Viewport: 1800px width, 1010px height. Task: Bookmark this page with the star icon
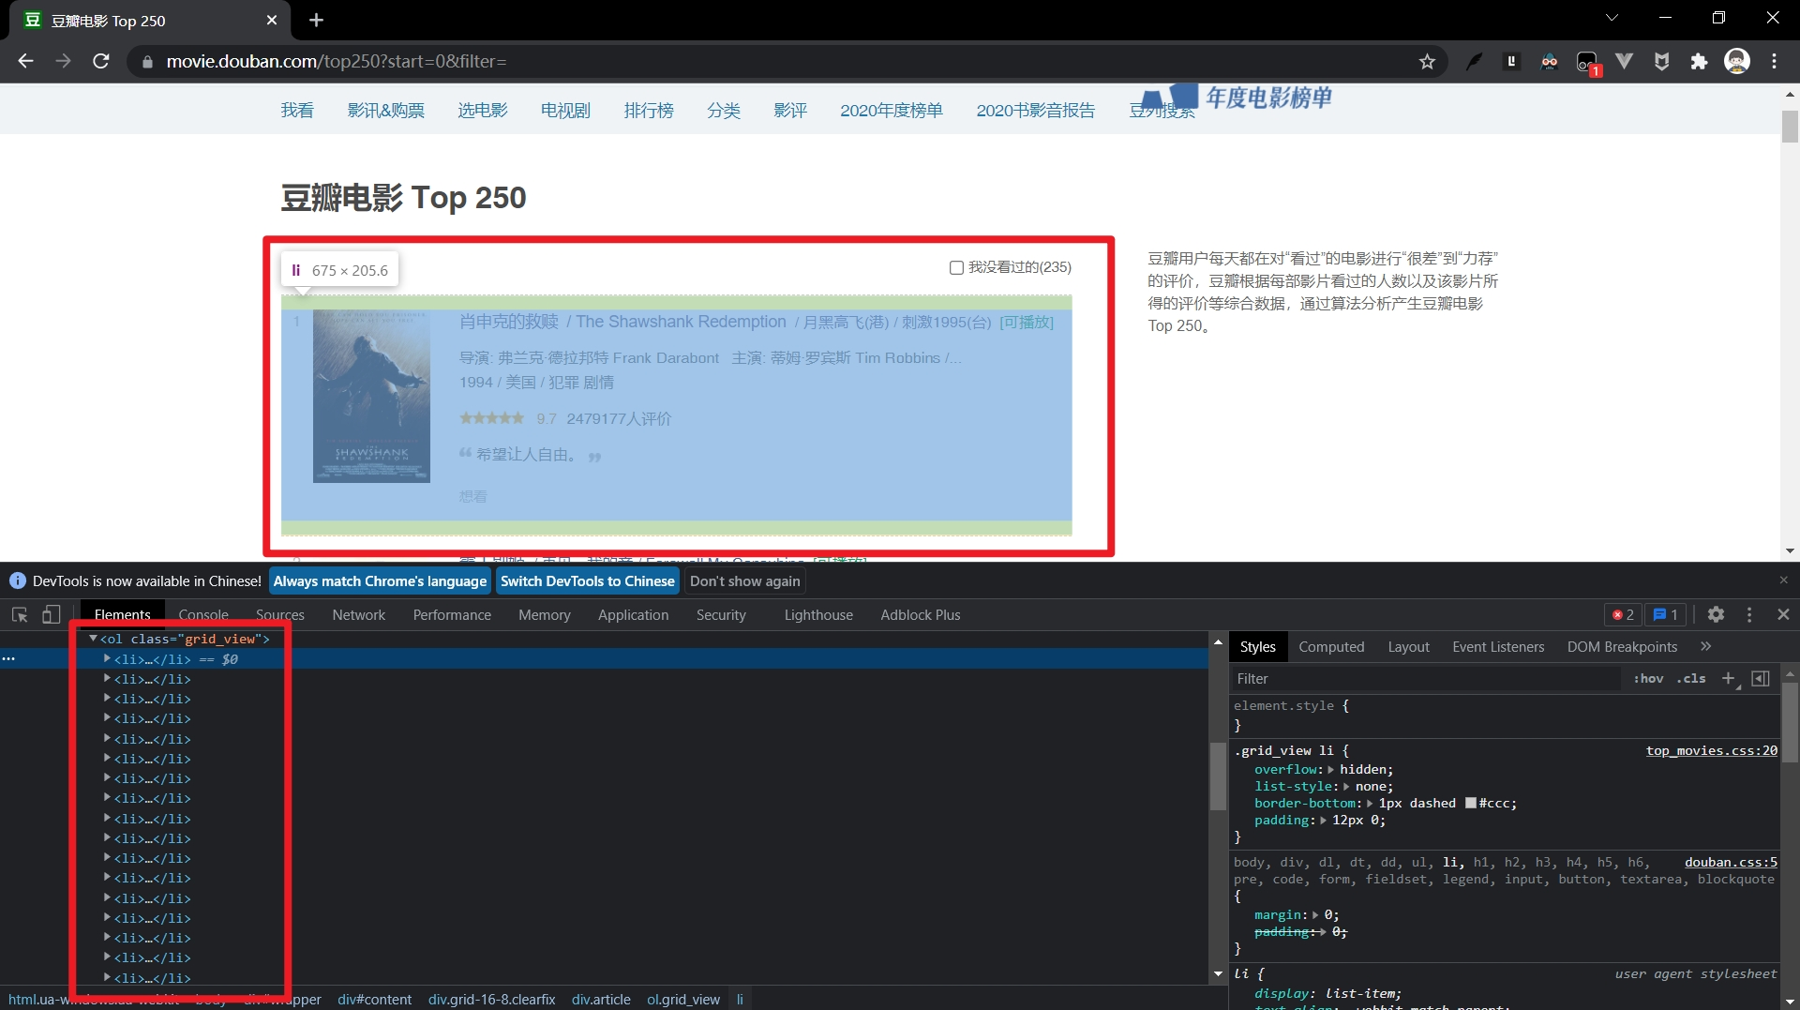tap(1427, 62)
